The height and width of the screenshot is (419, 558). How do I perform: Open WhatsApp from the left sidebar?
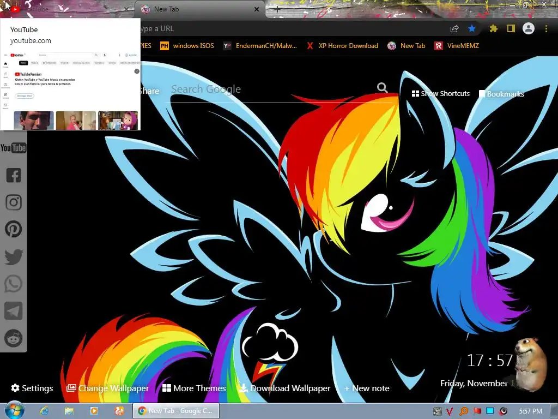coord(14,284)
